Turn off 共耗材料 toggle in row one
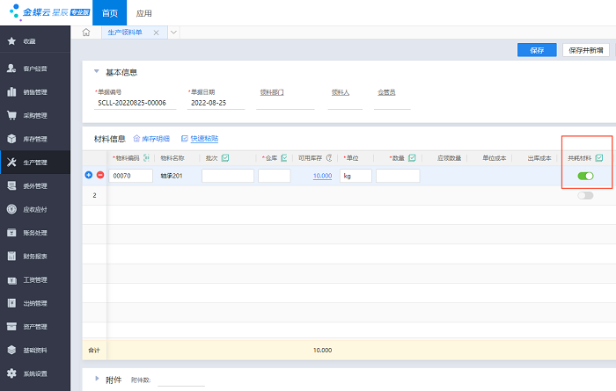The image size is (616, 391). point(585,177)
